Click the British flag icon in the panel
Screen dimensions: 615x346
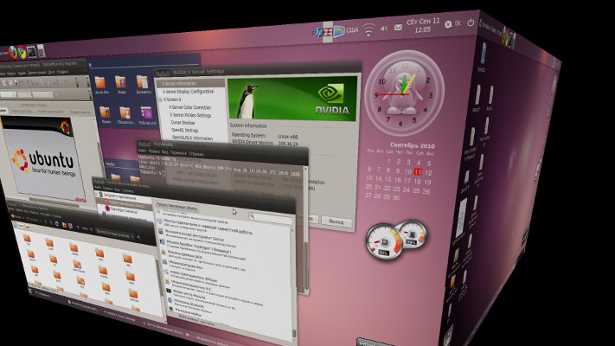[x=328, y=31]
